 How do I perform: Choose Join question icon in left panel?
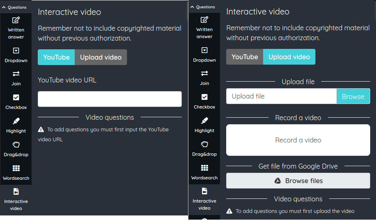pyautogui.click(x=16, y=74)
